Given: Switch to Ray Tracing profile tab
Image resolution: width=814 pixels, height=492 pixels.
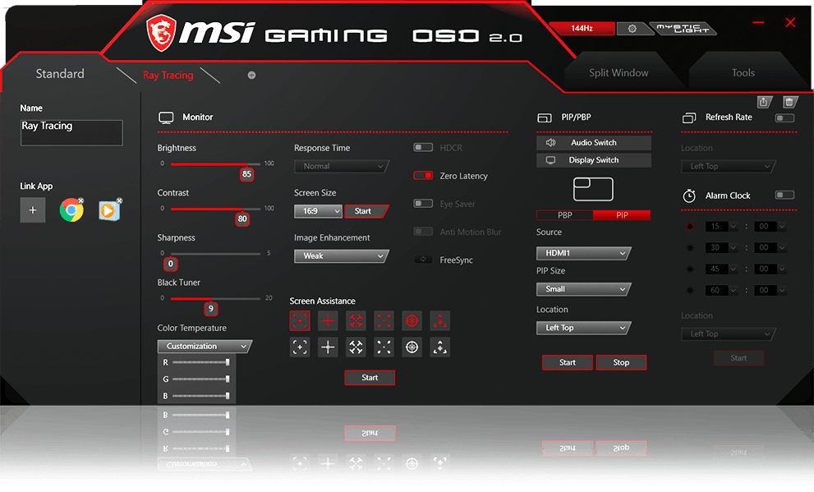Looking at the screenshot, I should point(168,76).
